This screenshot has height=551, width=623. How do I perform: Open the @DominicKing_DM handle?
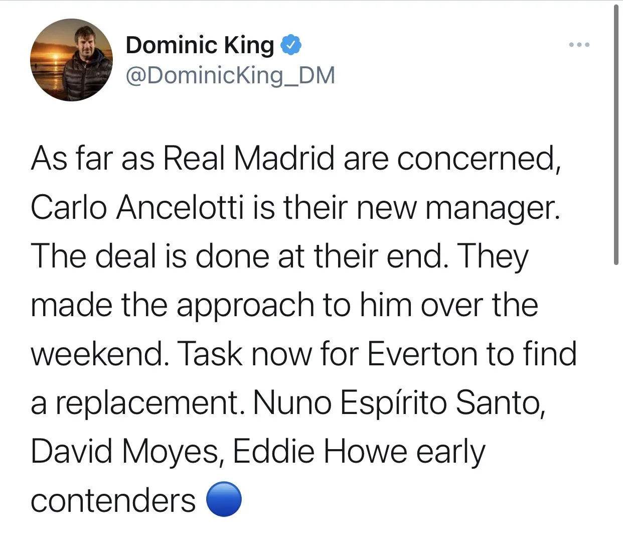click(230, 75)
